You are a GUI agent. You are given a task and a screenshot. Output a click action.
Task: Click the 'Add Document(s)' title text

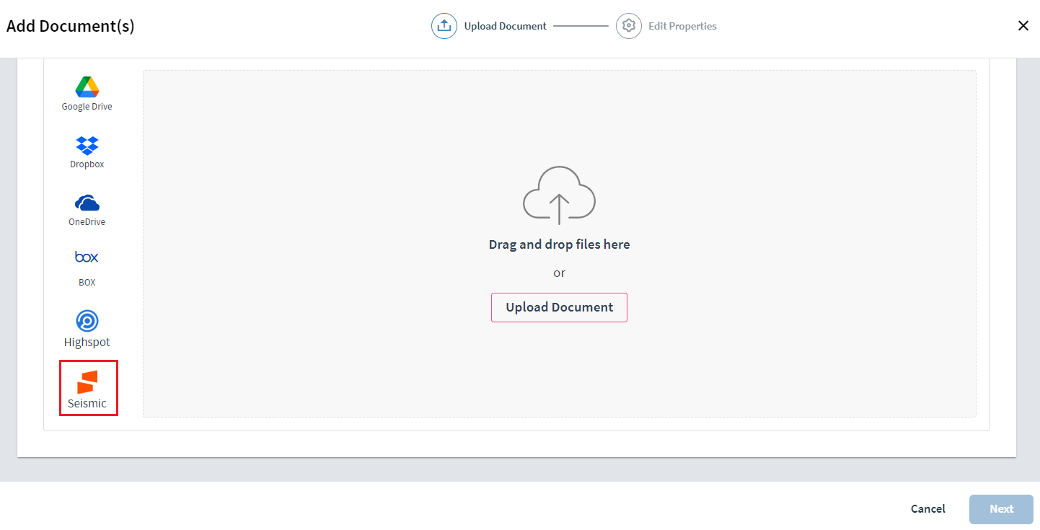[x=71, y=27]
